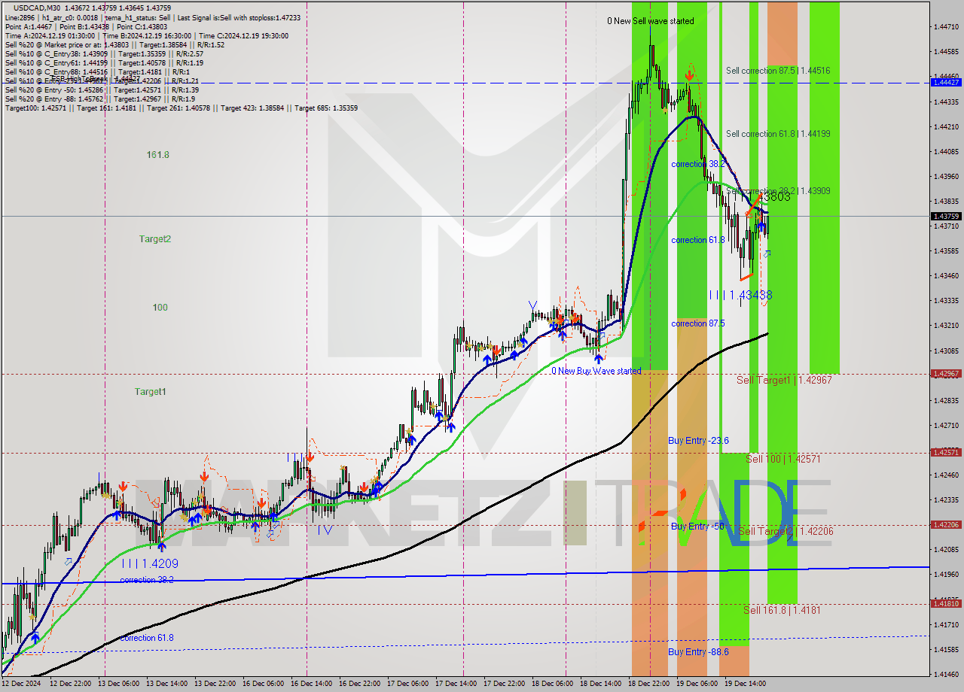
Task: Click 'Sell correction 87.5 | 1.44516' label
Action: coord(778,71)
